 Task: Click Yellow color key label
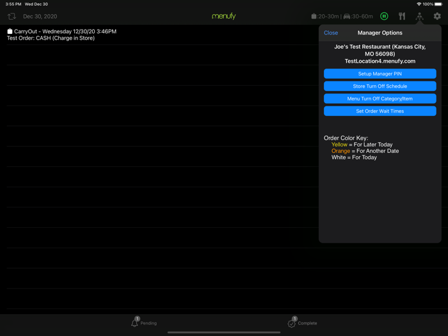tap(339, 145)
